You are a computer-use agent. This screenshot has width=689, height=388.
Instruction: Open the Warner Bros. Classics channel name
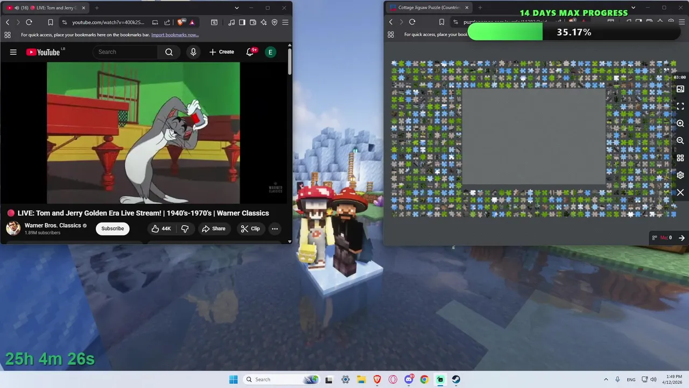click(x=53, y=225)
